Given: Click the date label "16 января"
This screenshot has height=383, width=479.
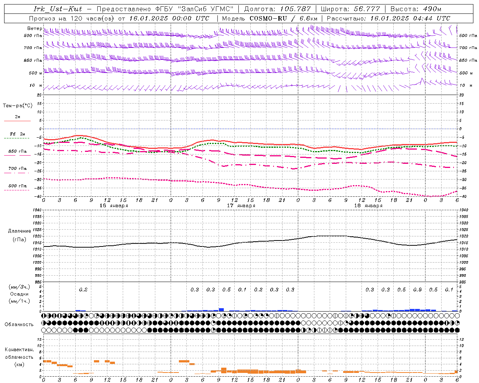Looking at the screenshot, I should click(114, 206).
